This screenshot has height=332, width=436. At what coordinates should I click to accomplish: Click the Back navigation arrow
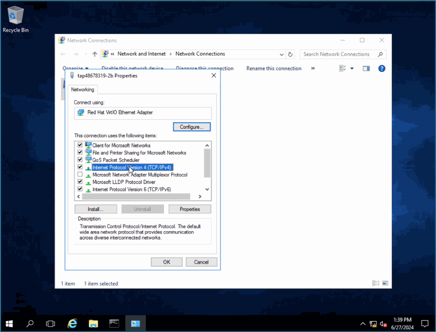[x=63, y=54]
